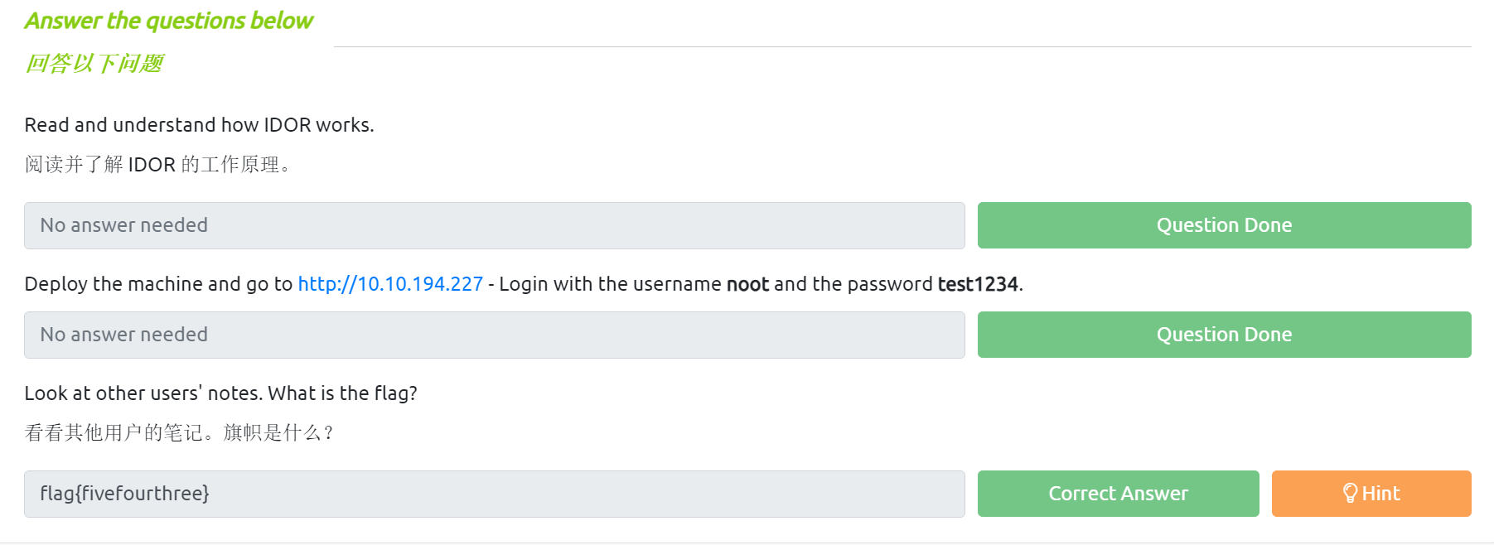The width and height of the screenshot is (1494, 545).
Task: Click the bold username noot
Action: (x=747, y=284)
